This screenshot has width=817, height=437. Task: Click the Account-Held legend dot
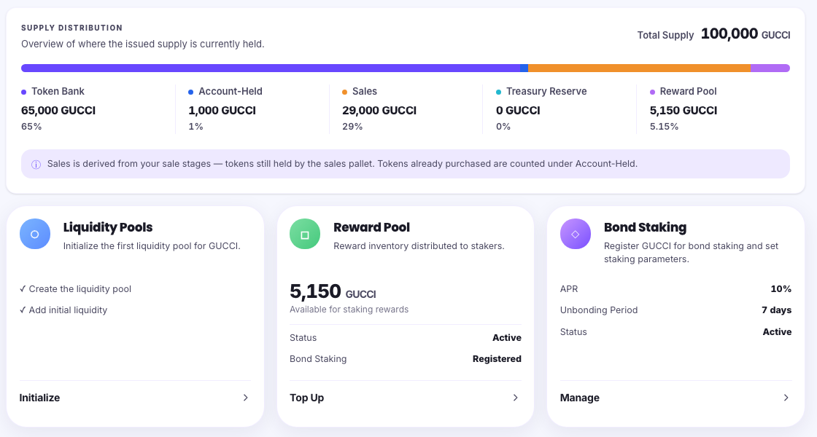(x=190, y=92)
